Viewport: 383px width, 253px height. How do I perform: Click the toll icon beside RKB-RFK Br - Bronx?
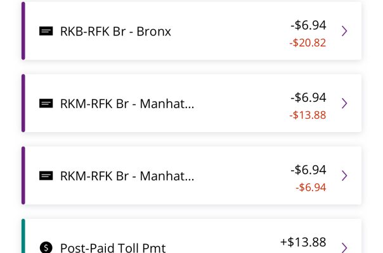(46, 31)
